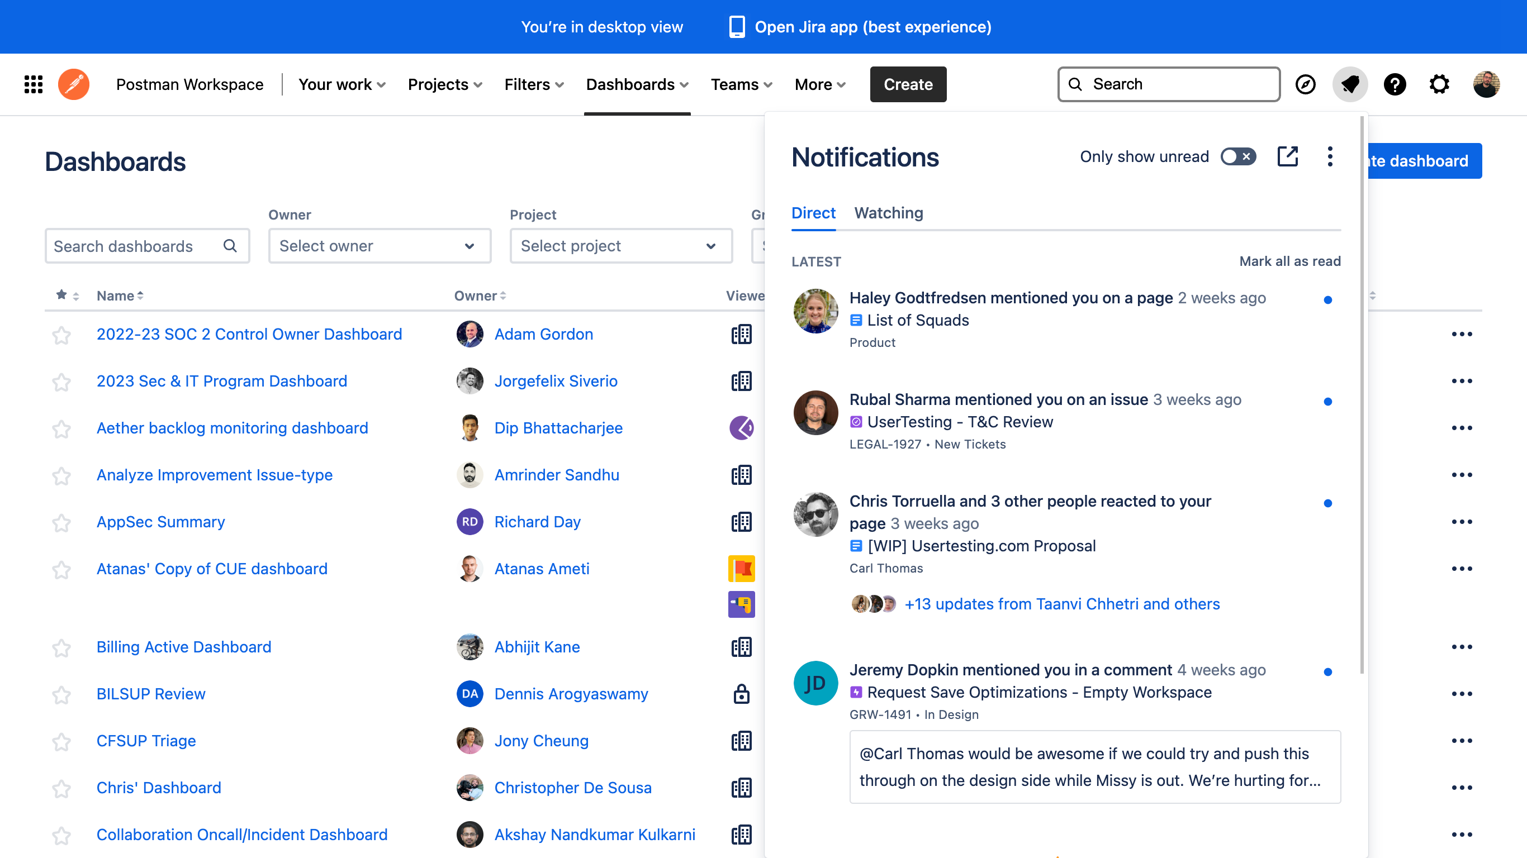Open notifications in a new tab
This screenshot has height=858, width=1527.
tap(1287, 156)
